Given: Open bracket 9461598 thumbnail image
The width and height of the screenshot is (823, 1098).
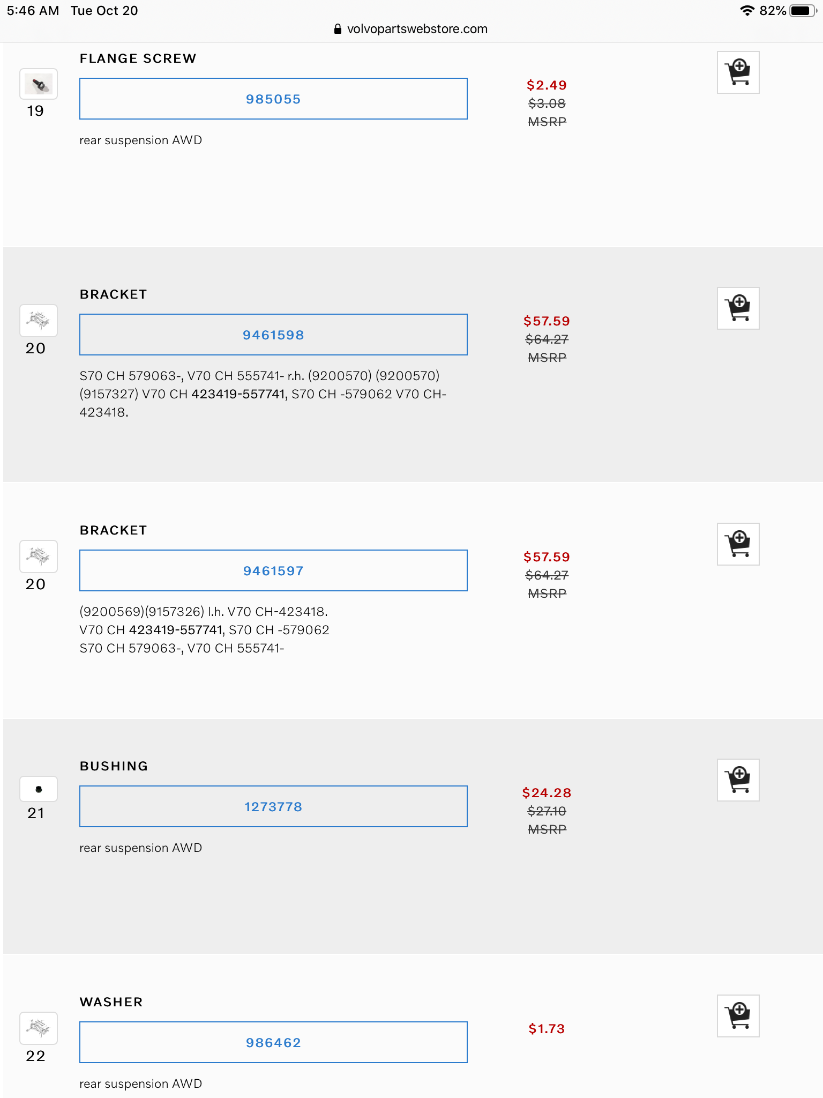Looking at the screenshot, I should coord(39,321).
